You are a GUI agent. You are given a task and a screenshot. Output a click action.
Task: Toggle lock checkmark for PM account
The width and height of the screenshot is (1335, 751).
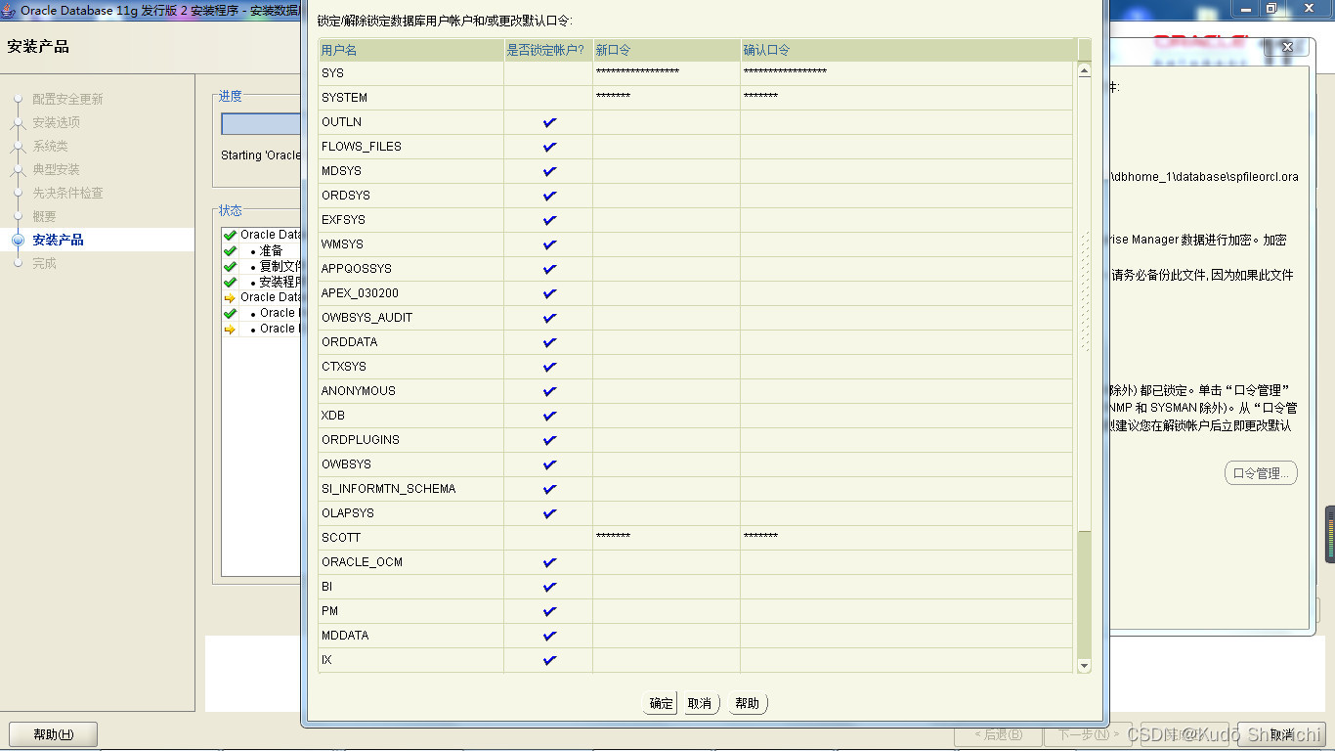549,611
